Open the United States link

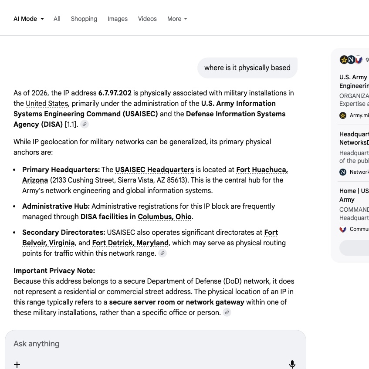click(x=47, y=104)
